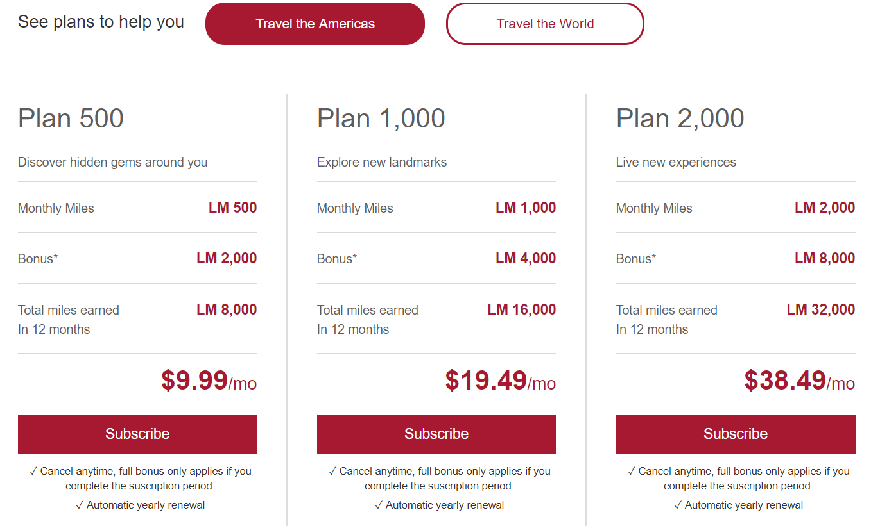Viewport: 880px width, 526px height.
Task: Click the $38.49/mo price
Action: pos(799,381)
